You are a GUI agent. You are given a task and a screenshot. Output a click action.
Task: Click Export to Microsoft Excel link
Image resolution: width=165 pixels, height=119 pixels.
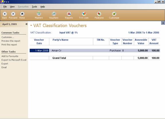14,60
